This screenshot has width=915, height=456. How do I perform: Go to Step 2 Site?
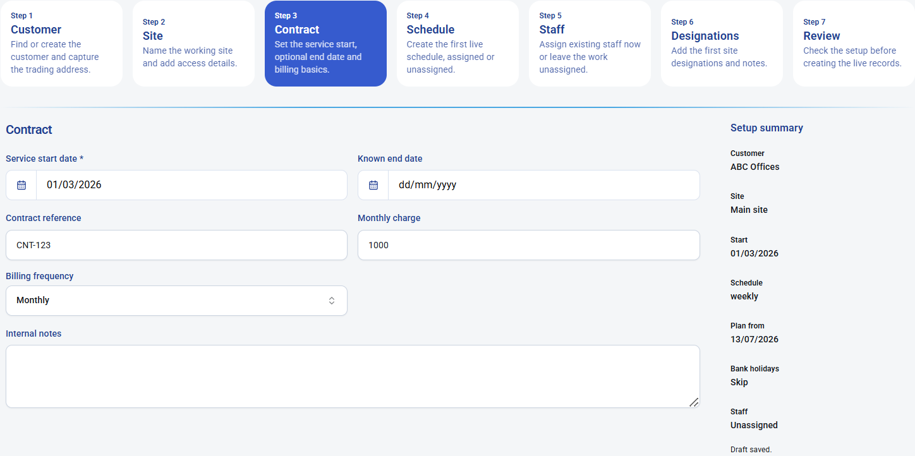tap(193, 44)
